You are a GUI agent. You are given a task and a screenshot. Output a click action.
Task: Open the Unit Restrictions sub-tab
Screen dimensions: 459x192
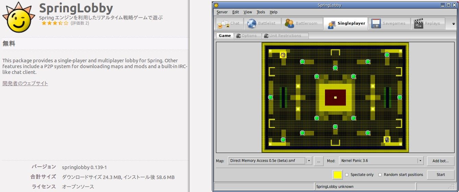pos(285,36)
